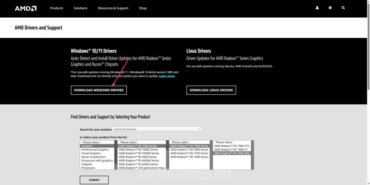Expand the search all products dropdown
The image size is (370, 185).
click(x=157, y=129)
